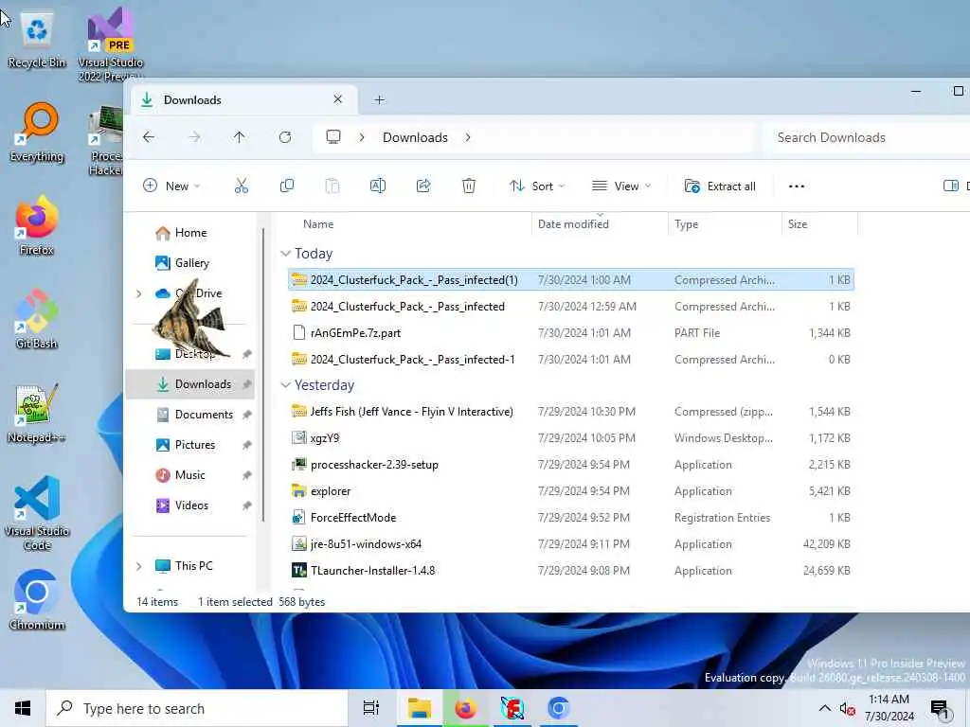Click the forward navigation arrow
The height and width of the screenshot is (727, 970).
pos(194,137)
